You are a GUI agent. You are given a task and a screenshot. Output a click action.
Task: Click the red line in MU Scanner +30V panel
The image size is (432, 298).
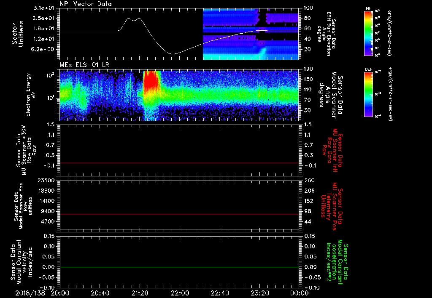(179, 163)
